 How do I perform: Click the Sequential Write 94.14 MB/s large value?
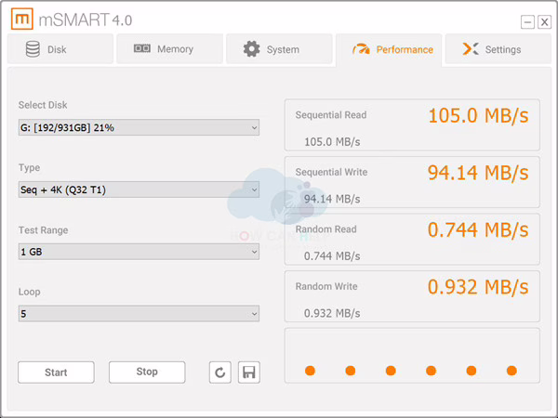[x=478, y=173]
